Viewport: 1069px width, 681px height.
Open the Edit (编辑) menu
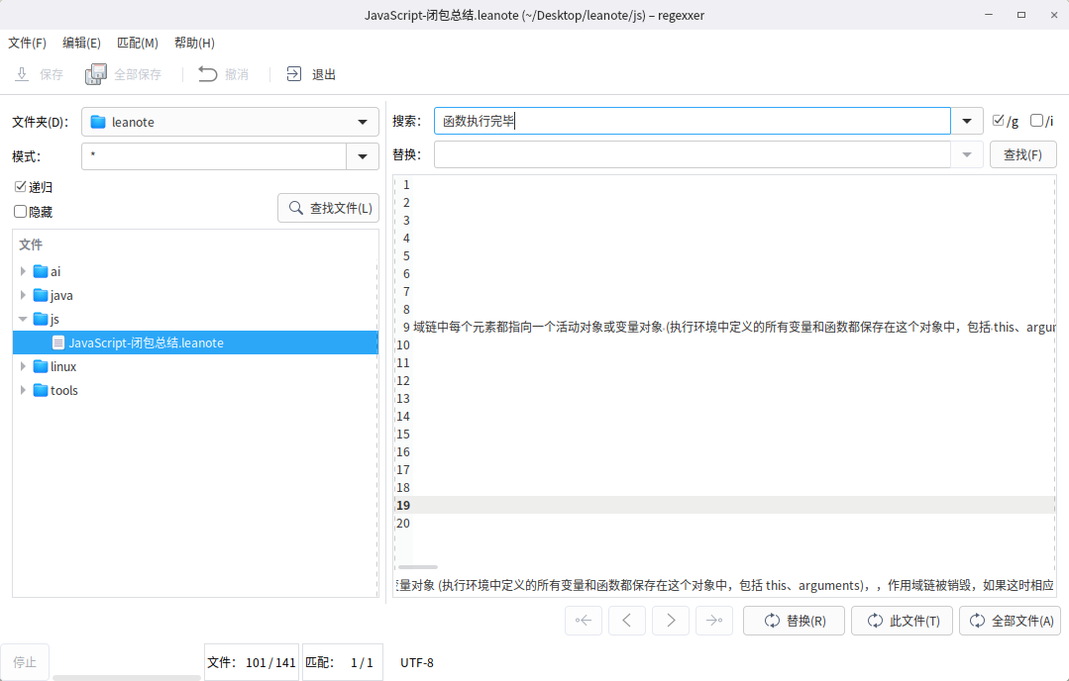click(x=81, y=43)
